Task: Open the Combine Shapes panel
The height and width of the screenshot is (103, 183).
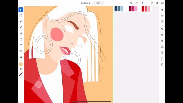Action: (x=162, y=29)
